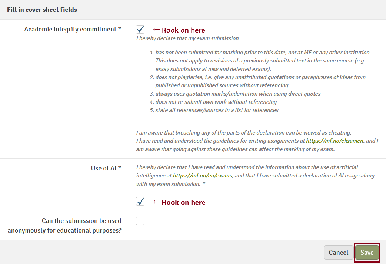Toggle the Use of AI declaration checkbox
The image size is (386, 264).
[x=140, y=202]
